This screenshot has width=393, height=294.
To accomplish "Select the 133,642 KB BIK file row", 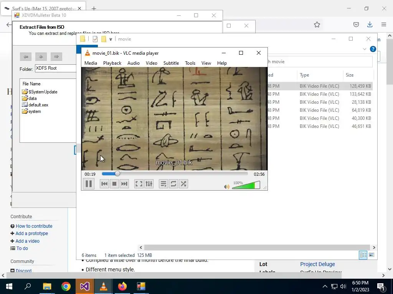I will tap(320, 94).
